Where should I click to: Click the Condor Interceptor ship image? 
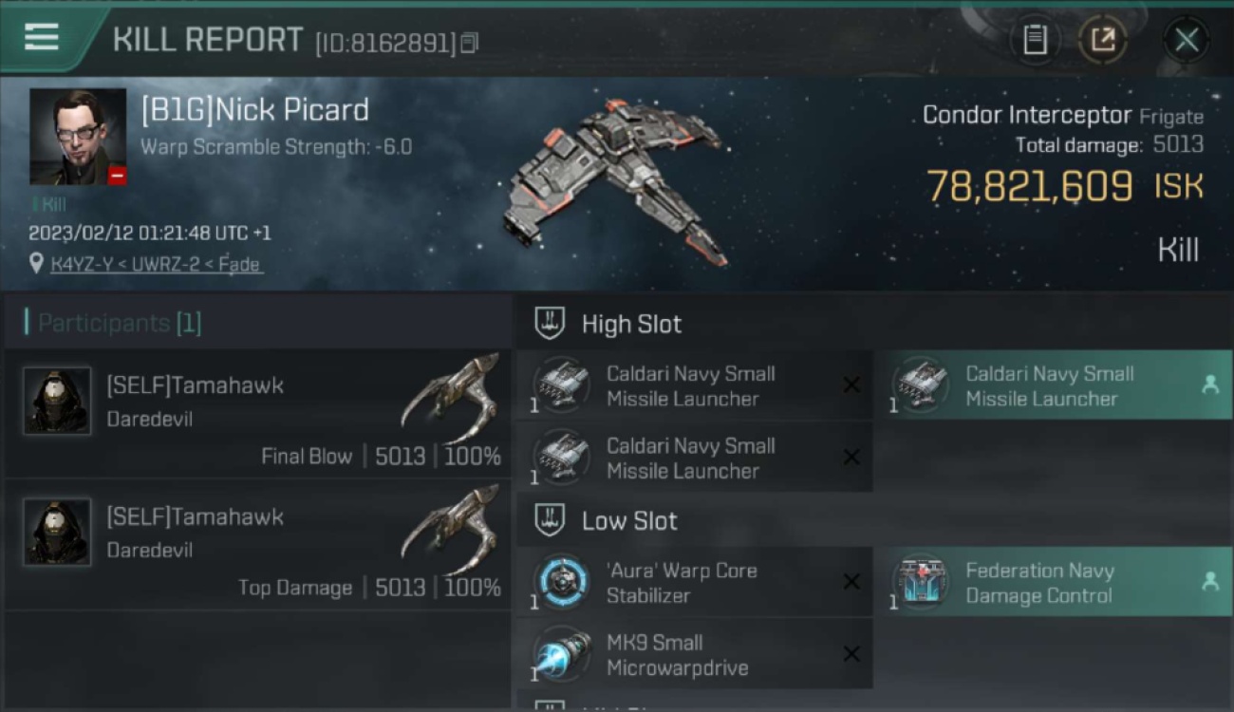[x=617, y=181]
